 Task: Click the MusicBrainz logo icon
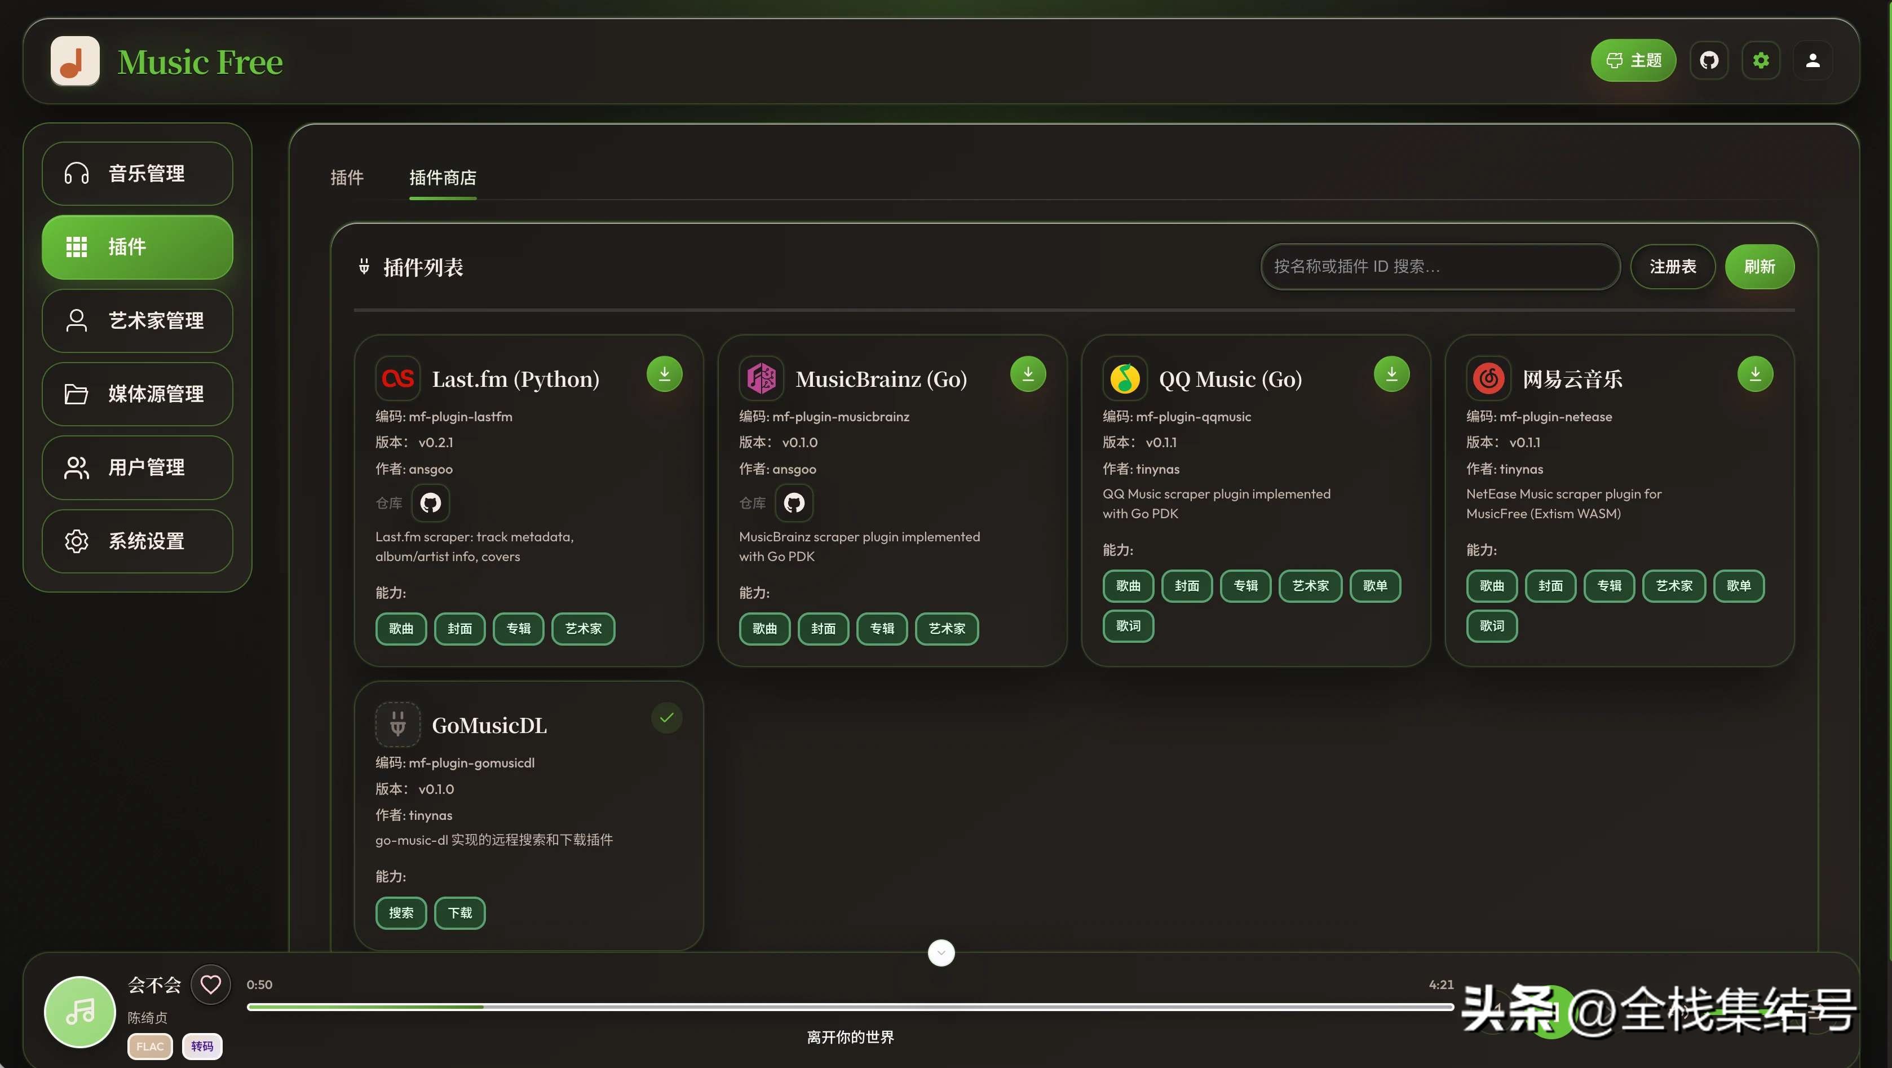click(761, 378)
